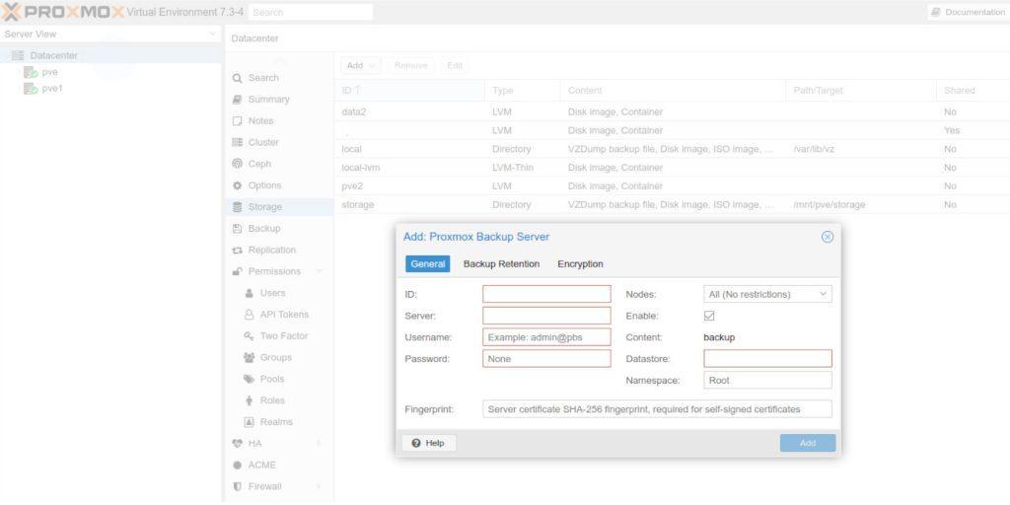This screenshot has width=1010, height=505.
Task: Focus the Server input field
Action: coord(546,316)
